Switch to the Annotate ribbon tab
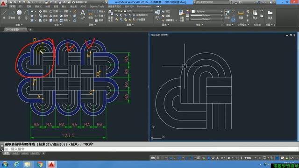The image size is (299, 168). coord(29,7)
